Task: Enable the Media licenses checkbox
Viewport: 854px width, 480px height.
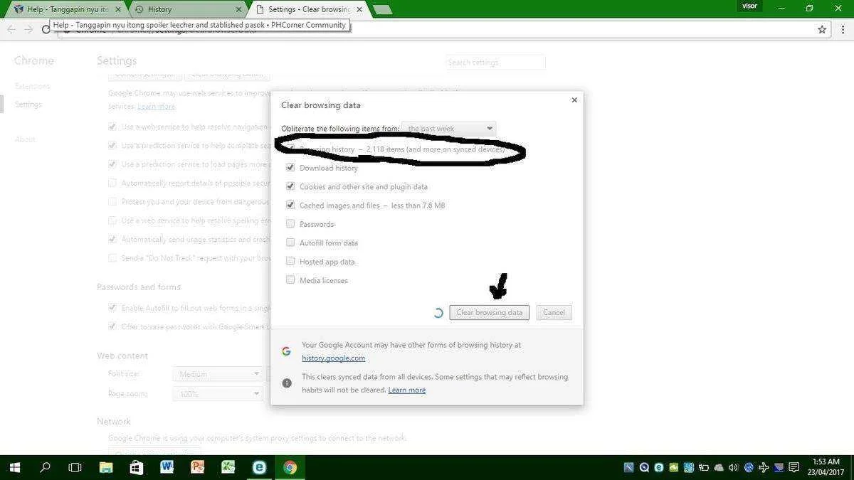Action: [x=290, y=280]
